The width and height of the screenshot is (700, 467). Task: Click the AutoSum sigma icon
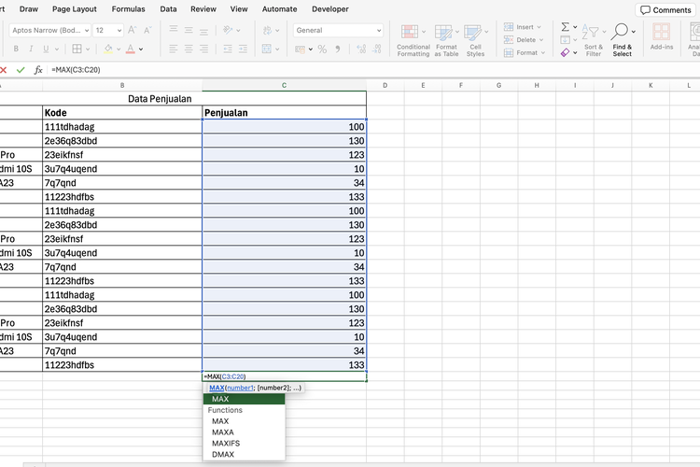(x=566, y=27)
